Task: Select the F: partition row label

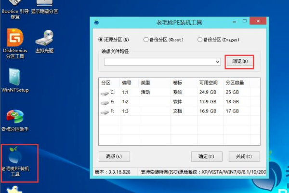Action: [x=112, y=111]
